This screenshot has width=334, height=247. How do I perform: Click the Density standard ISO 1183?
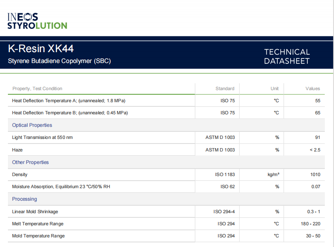point(225,174)
